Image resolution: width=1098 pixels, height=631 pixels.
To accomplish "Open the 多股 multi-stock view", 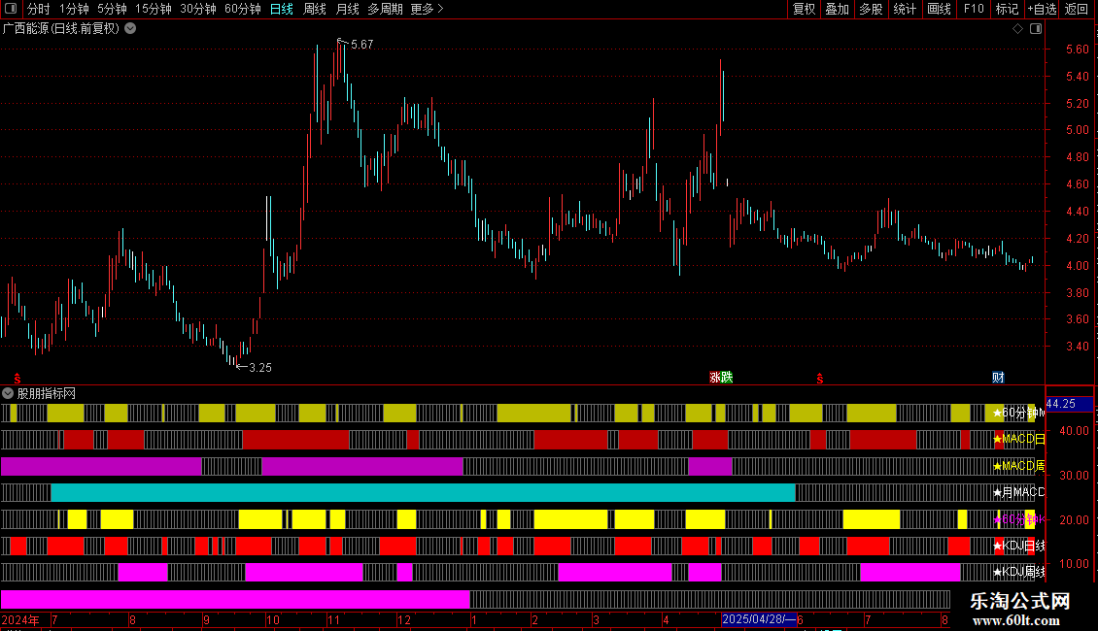I will (871, 9).
